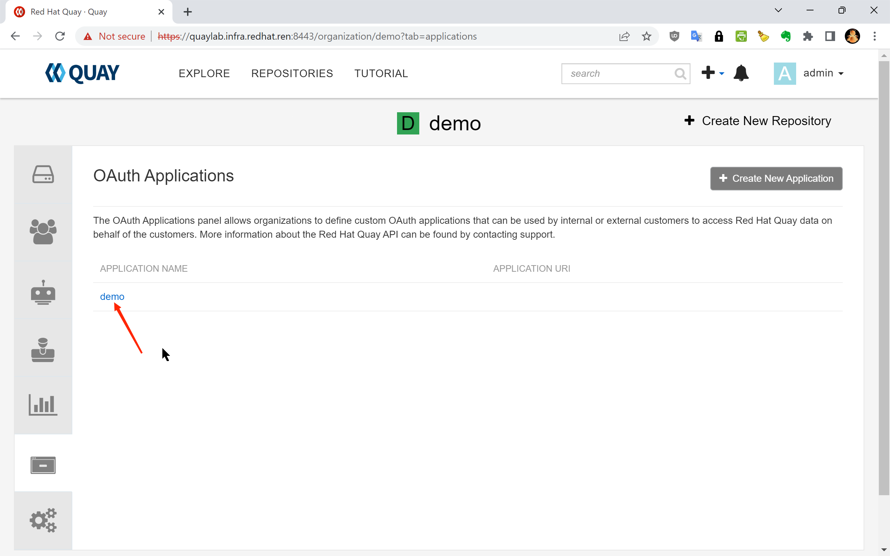Bookmark this page with star icon

pyautogui.click(x=646, y=36)
